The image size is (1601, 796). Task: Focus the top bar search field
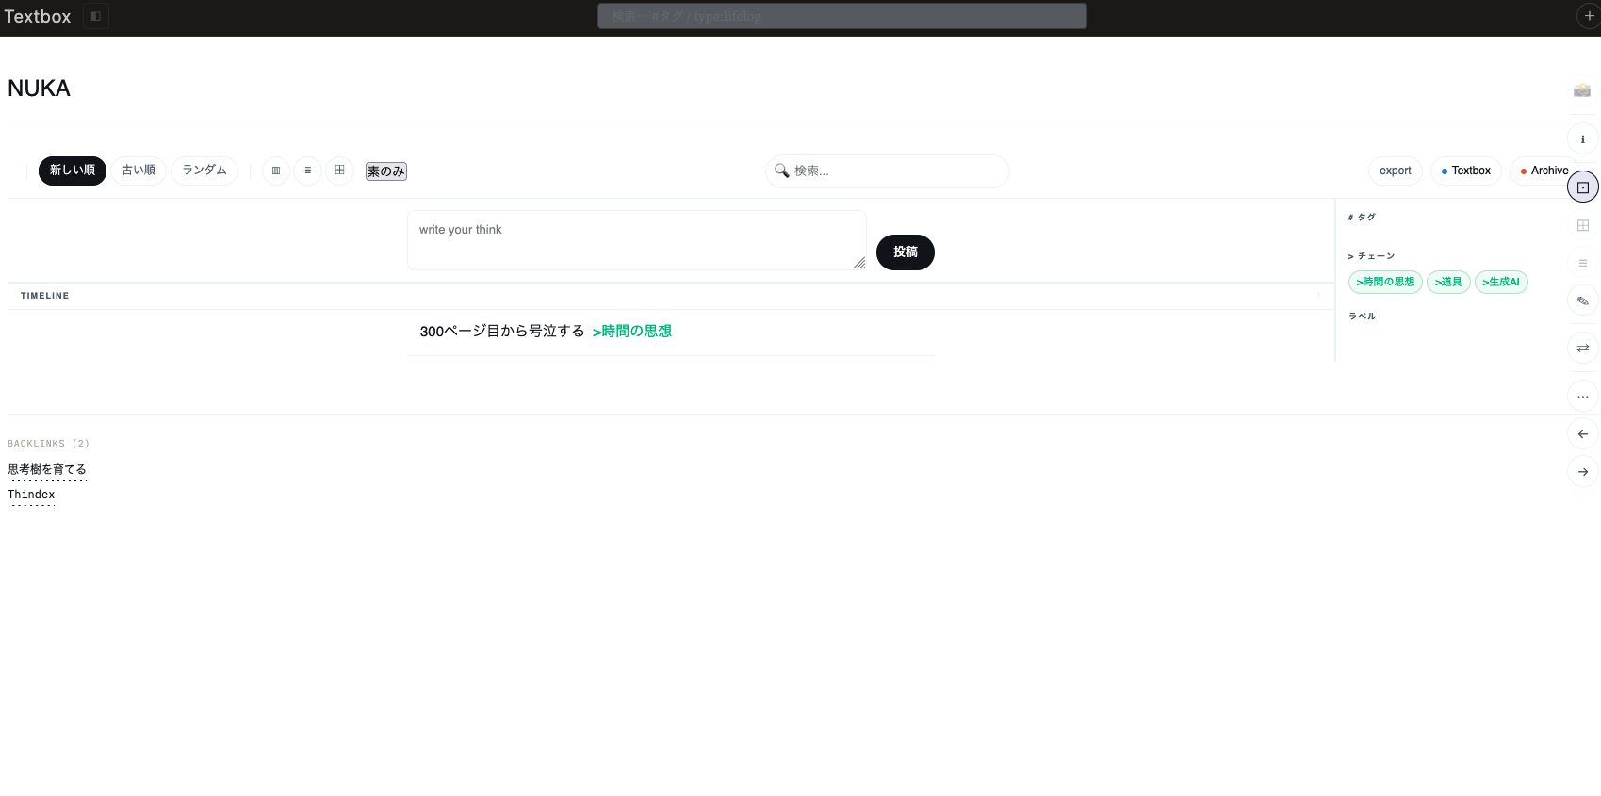click(x=842, y=16)
